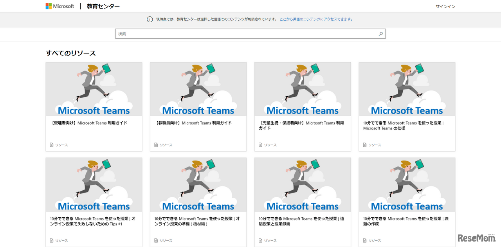The image size is (501, 247).
Task: Click サインイン to sign in
Action: click(x=445, y=6)
